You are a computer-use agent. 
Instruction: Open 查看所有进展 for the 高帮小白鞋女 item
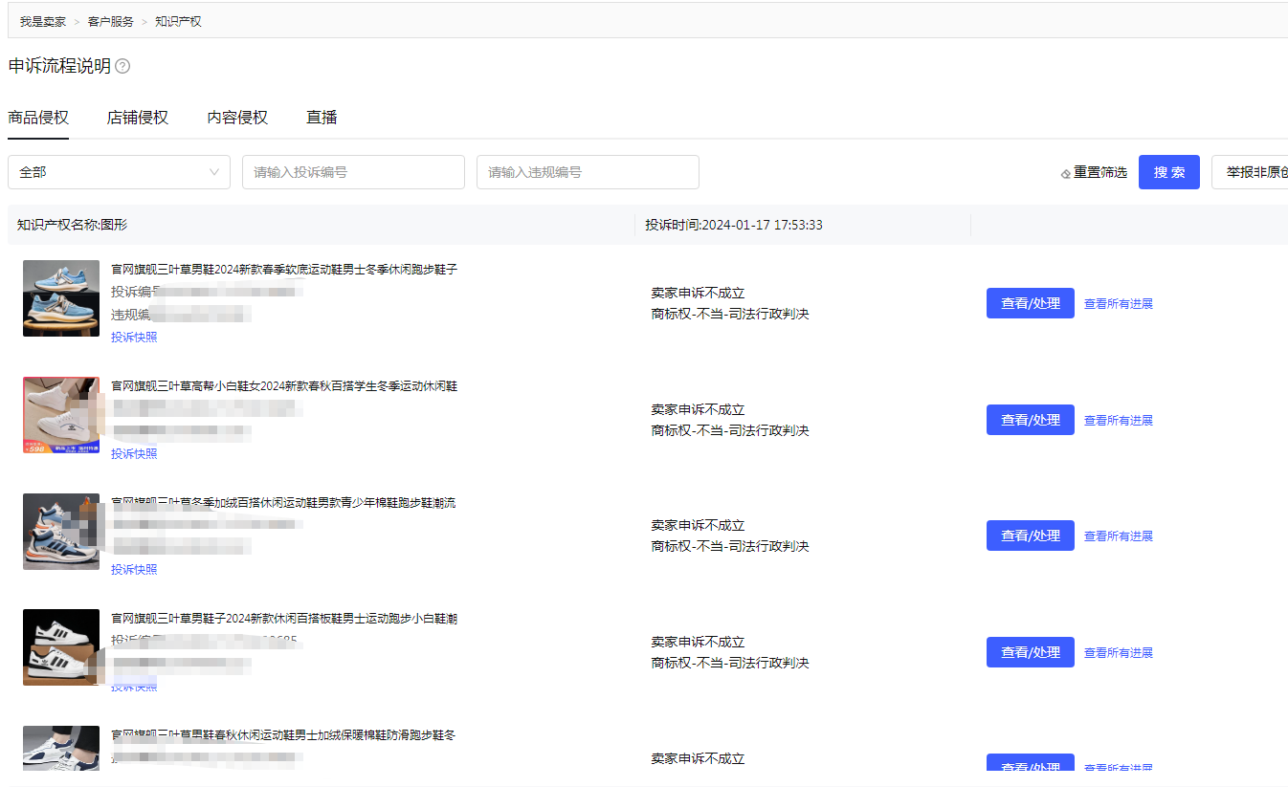click(1119, 421)
